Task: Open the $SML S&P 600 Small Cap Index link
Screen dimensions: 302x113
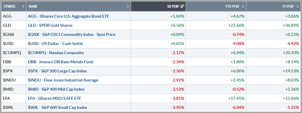Action: coord(58,108)
